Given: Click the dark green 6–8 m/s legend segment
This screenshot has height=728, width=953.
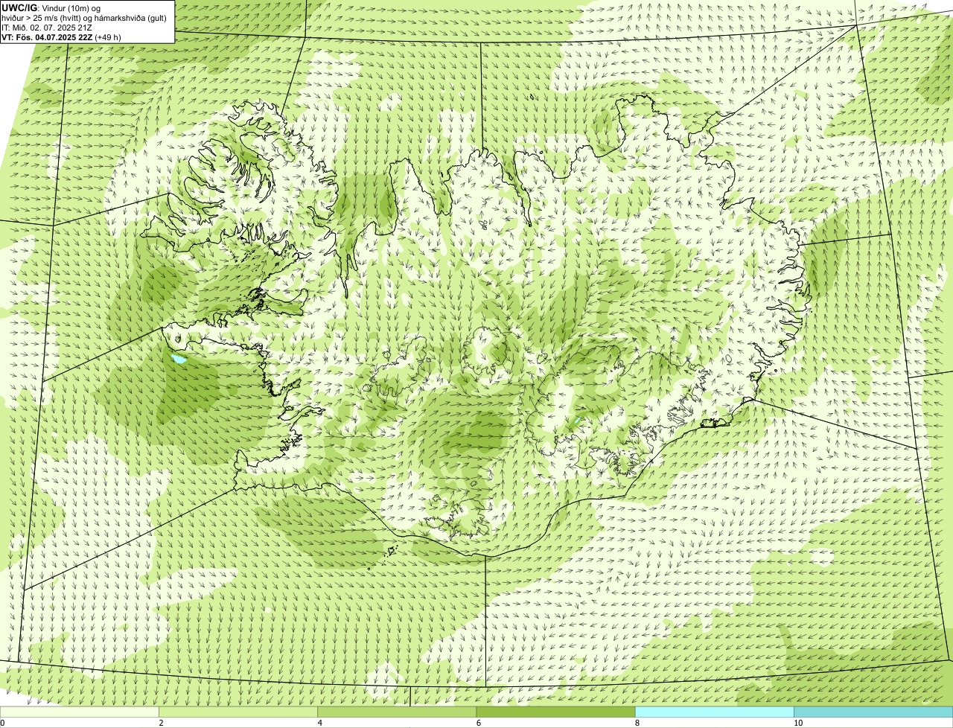Looking at the screenshot, I should pos(555,712).
